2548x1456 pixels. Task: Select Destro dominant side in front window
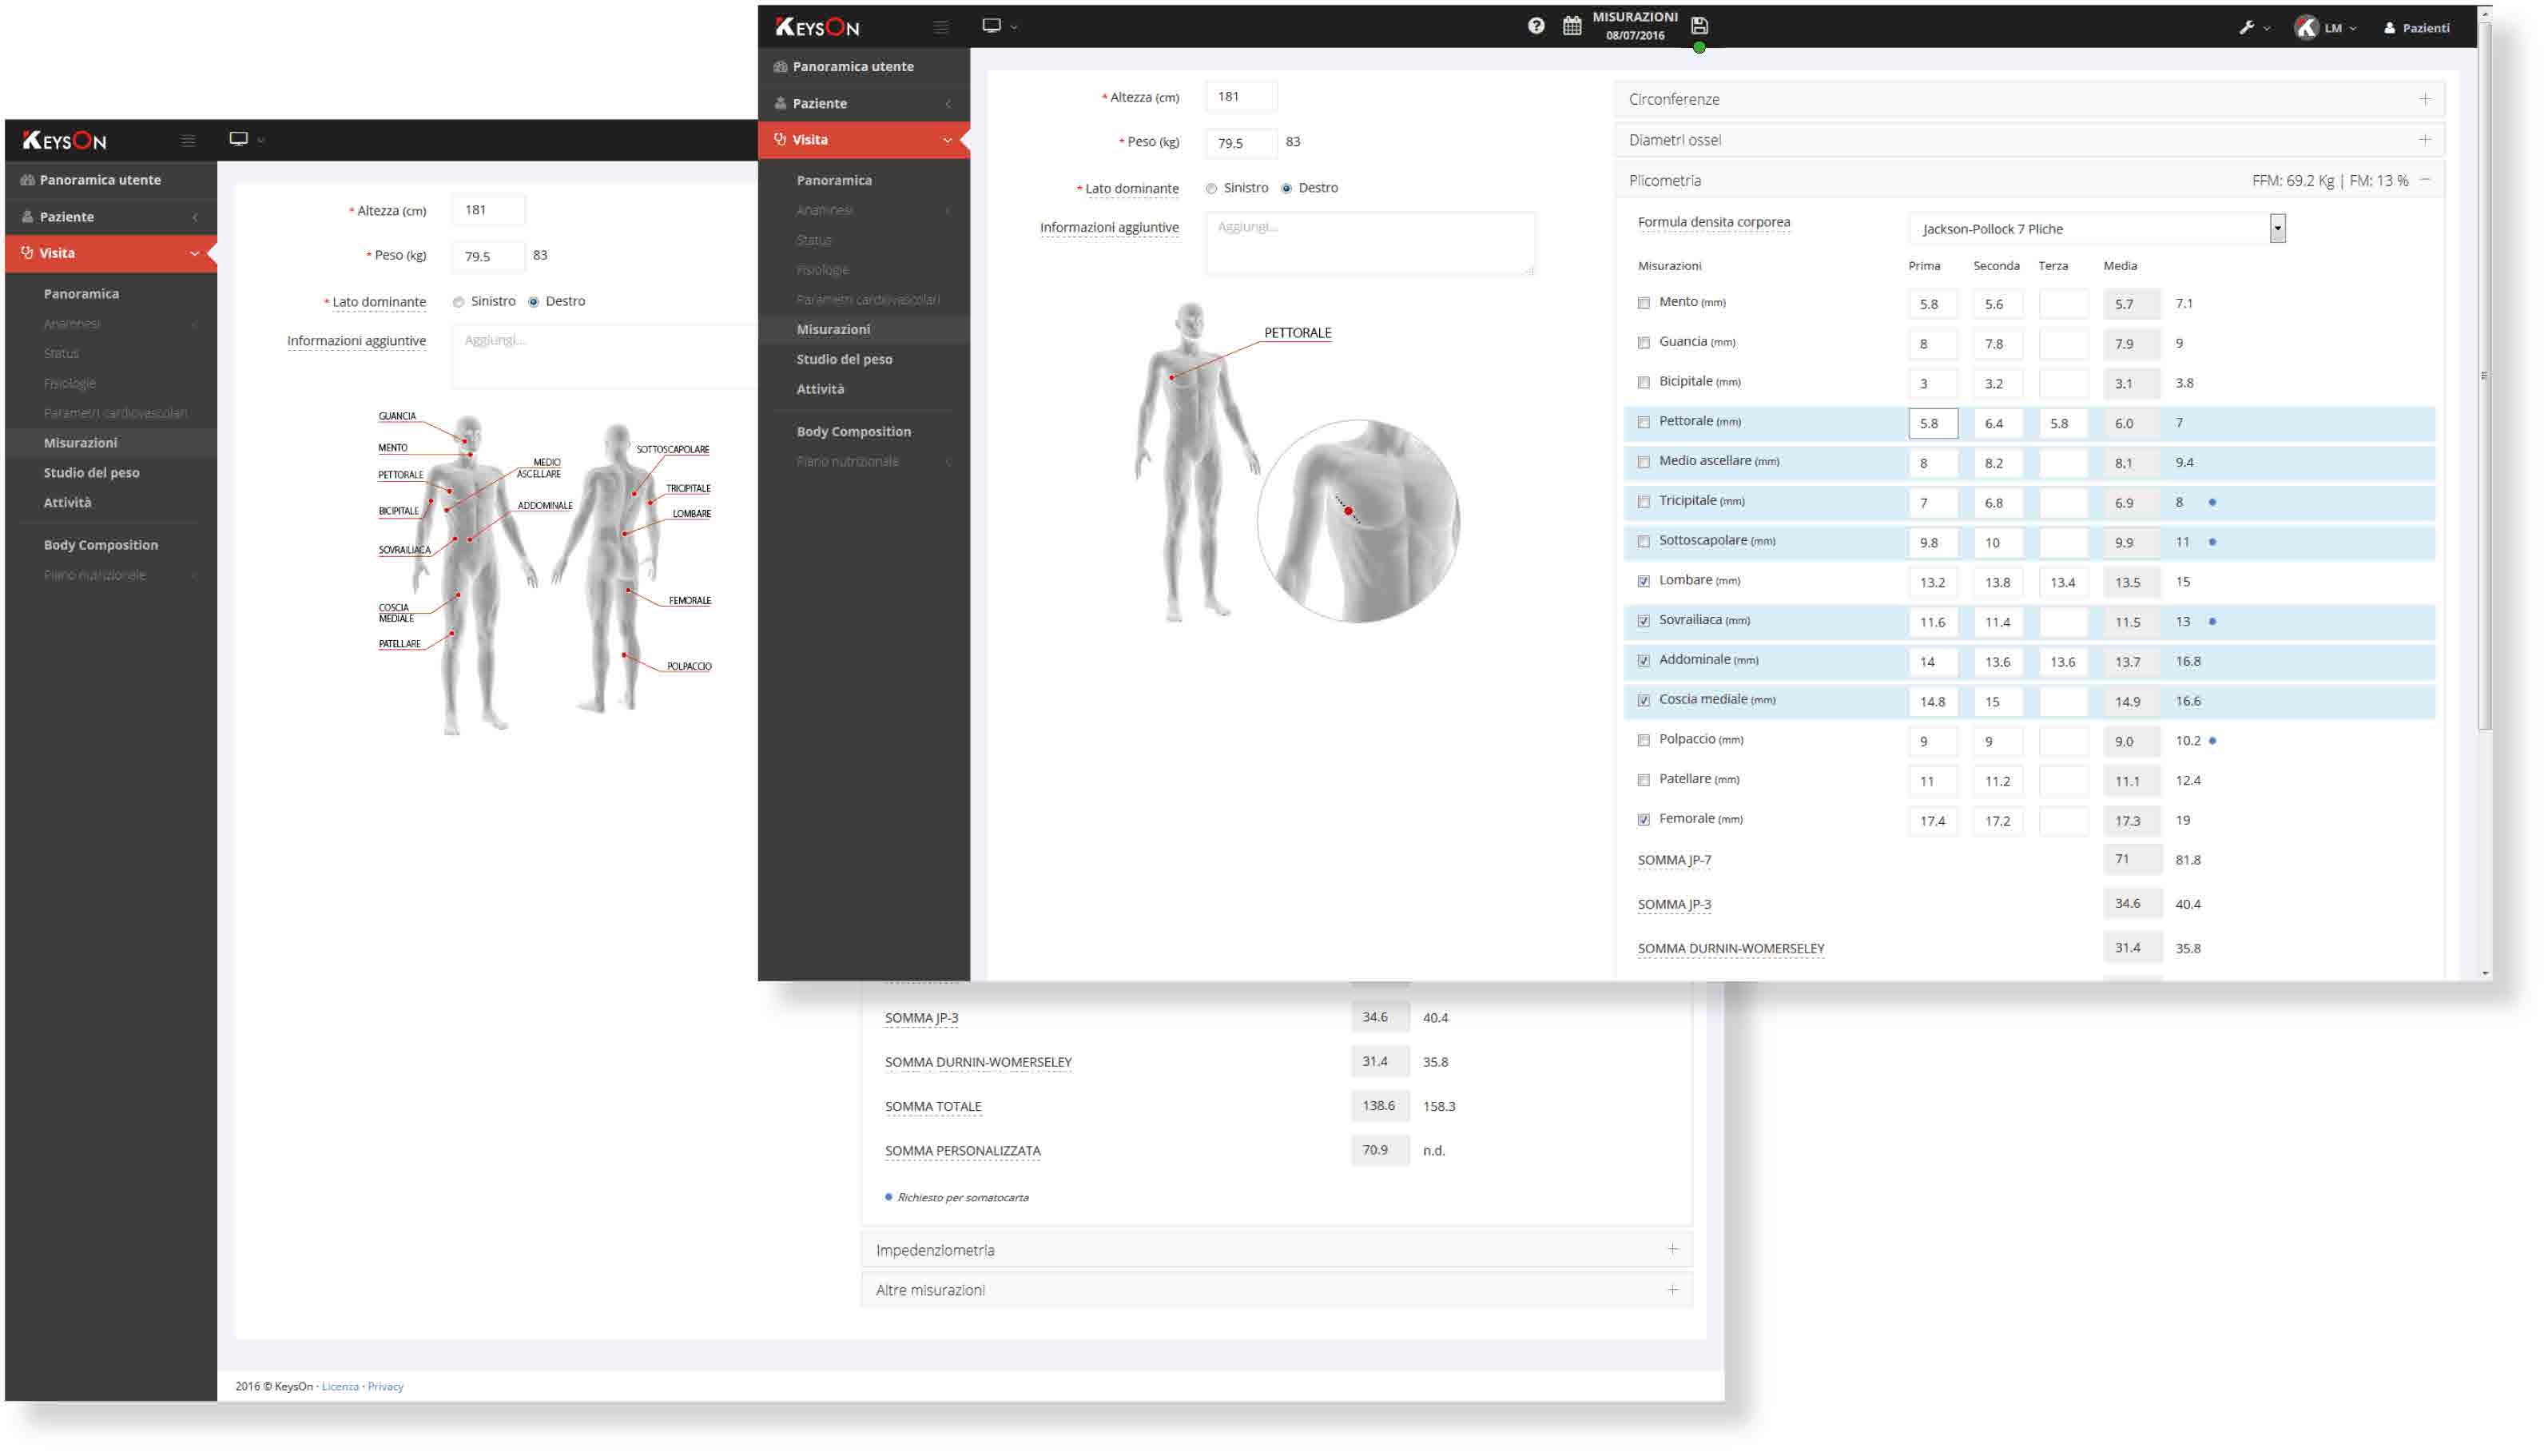(1286, 188)
